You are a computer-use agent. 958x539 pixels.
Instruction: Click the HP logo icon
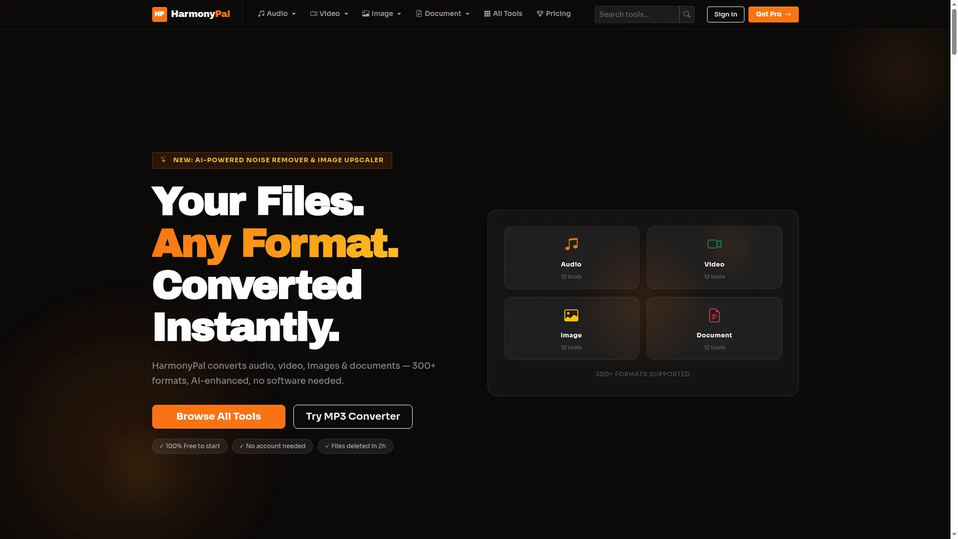pos(159,14)
